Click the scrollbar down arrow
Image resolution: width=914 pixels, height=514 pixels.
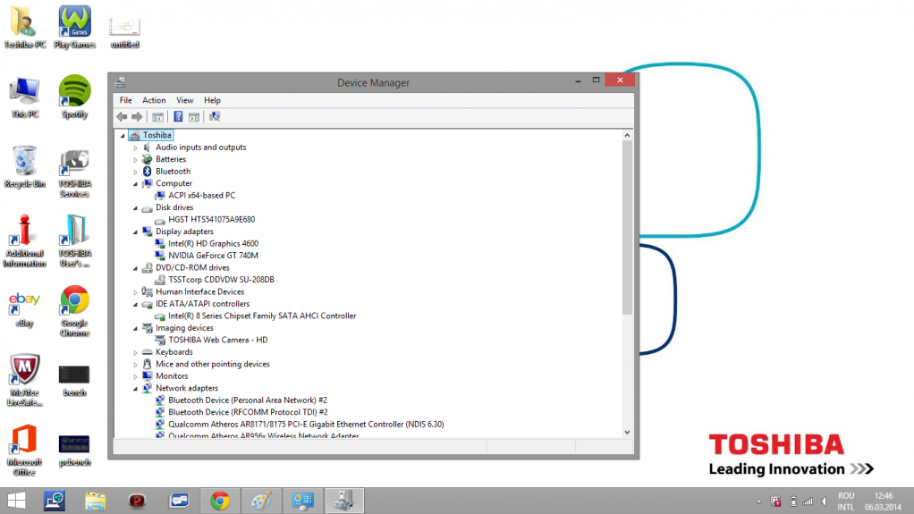(627, 433)
